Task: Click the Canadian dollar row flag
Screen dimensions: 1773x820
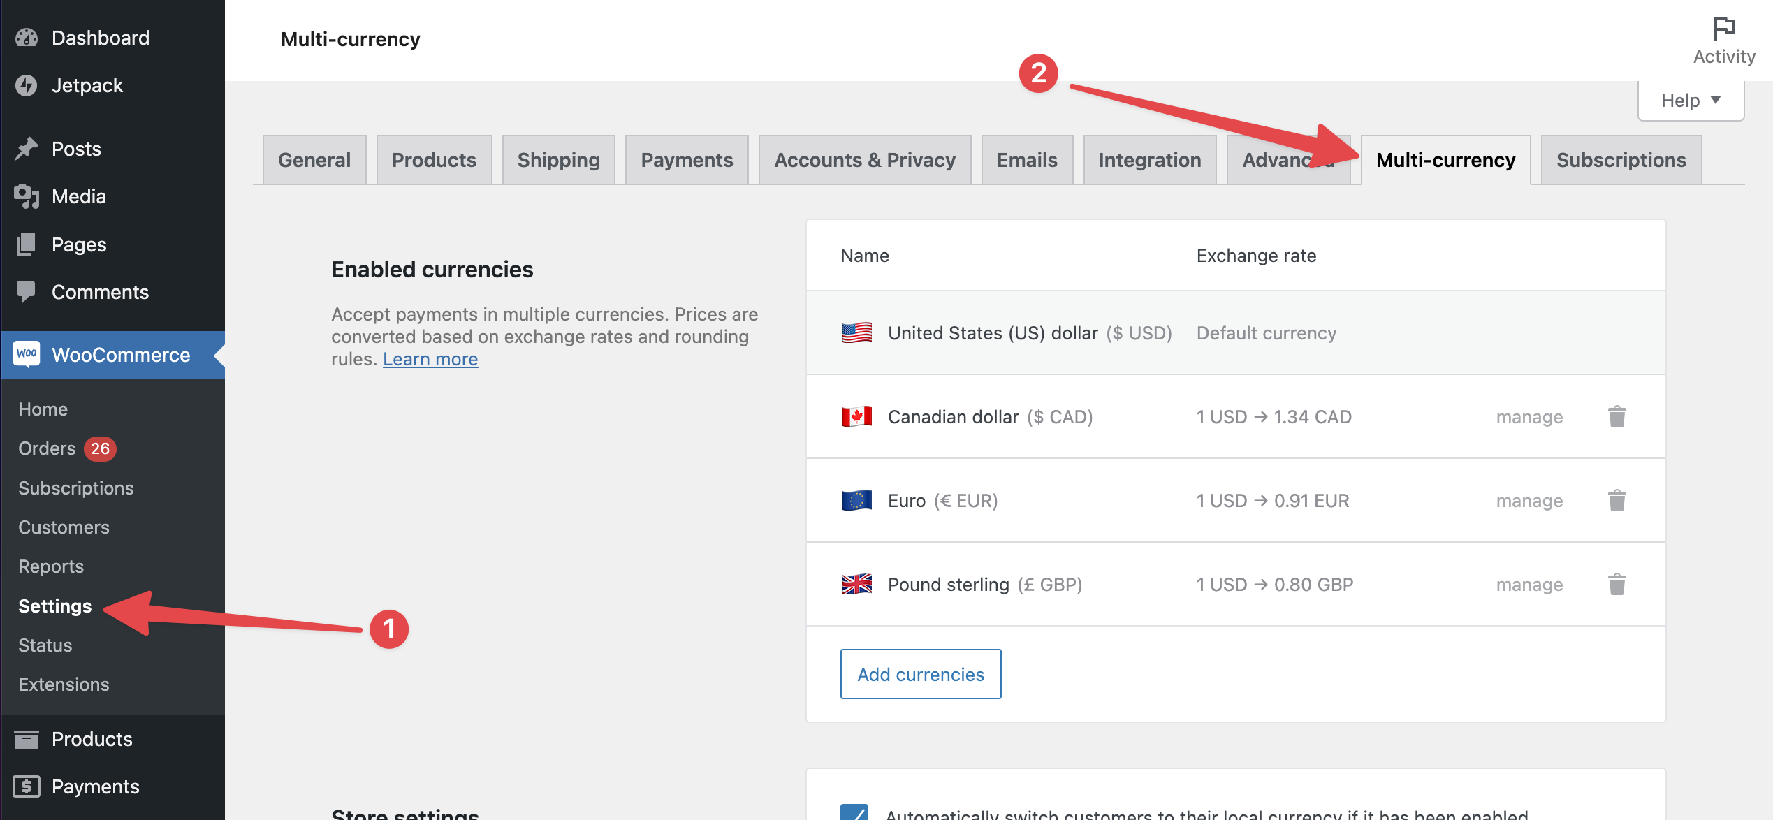Action: click(x=856, y=417)
